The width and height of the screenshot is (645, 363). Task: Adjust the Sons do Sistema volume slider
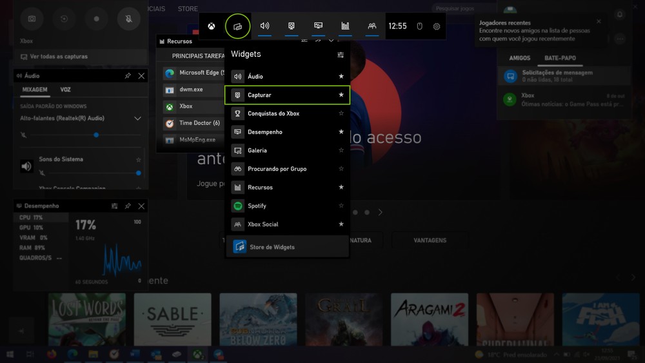[x=138, y=173]
